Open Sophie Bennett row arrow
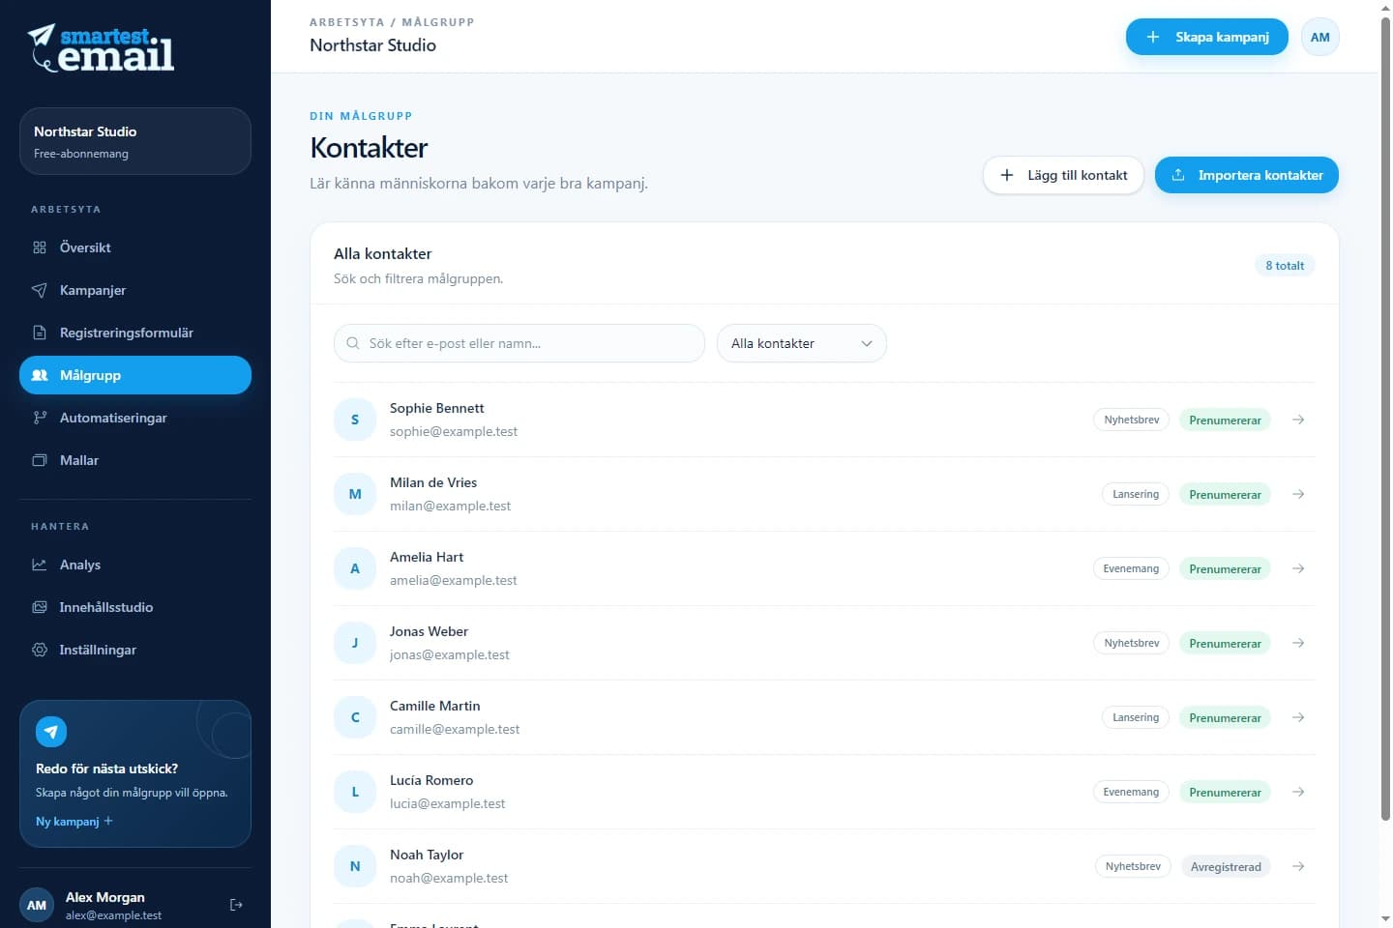 [1298, 420]
